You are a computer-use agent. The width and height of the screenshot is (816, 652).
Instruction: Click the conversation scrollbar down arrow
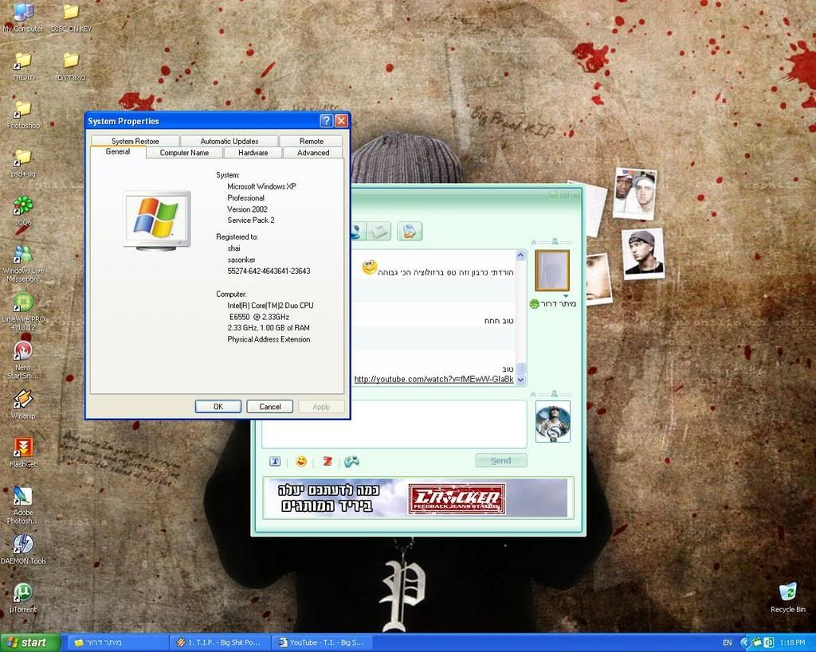coord(521,380)
